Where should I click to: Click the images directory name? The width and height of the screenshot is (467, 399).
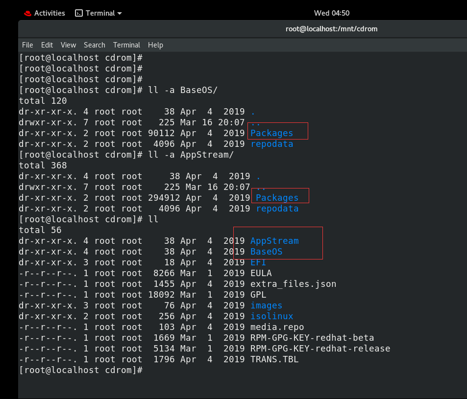266,305
